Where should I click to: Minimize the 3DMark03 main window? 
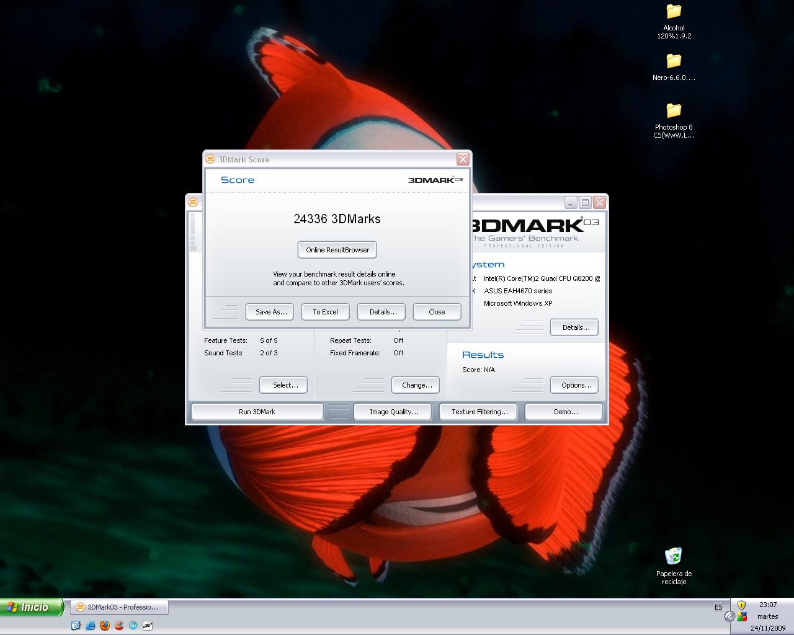point(571,203)
